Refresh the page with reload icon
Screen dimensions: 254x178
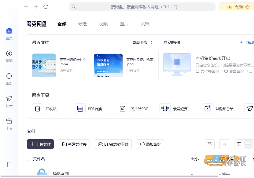46,7
